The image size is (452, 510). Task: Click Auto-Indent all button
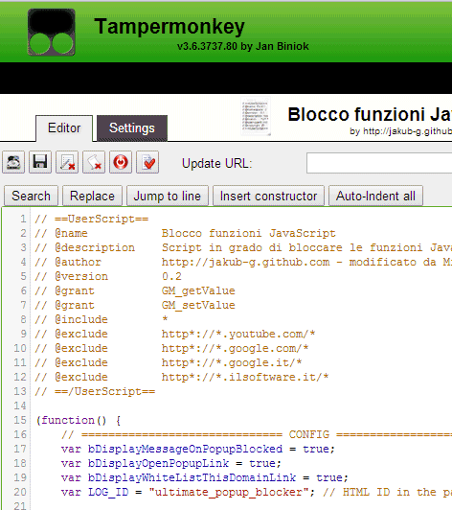[375, 196]
